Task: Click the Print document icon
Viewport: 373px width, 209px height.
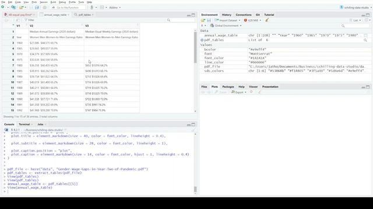Action: click(44, 8)
